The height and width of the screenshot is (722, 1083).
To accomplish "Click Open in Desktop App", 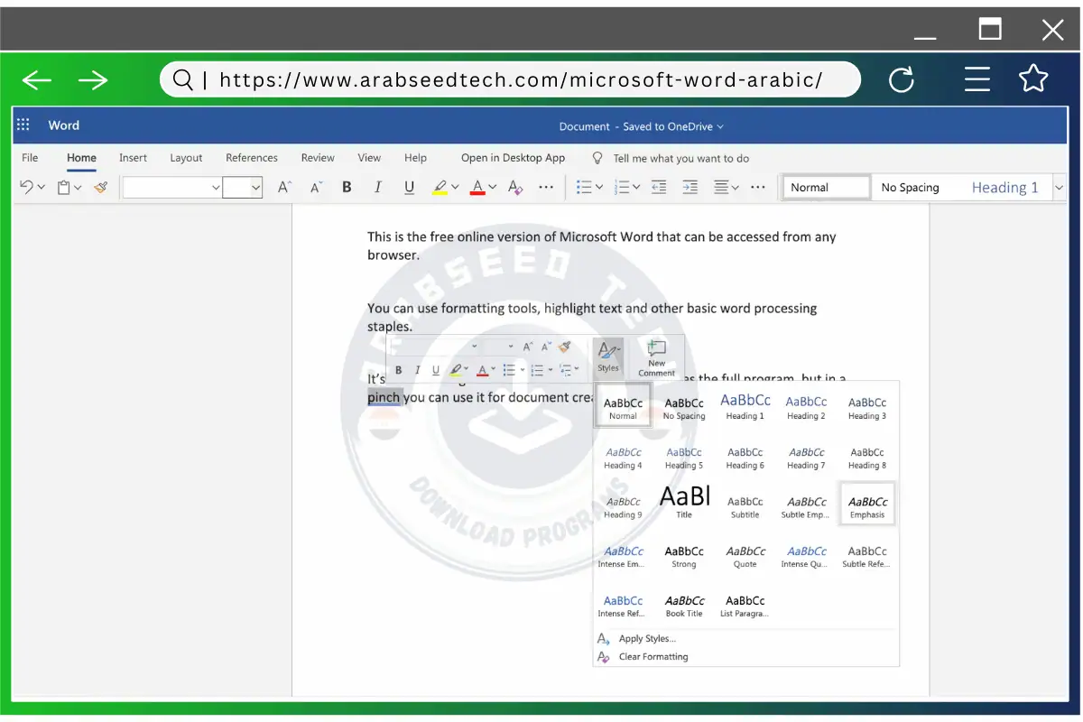I will [x=513, y=158].
